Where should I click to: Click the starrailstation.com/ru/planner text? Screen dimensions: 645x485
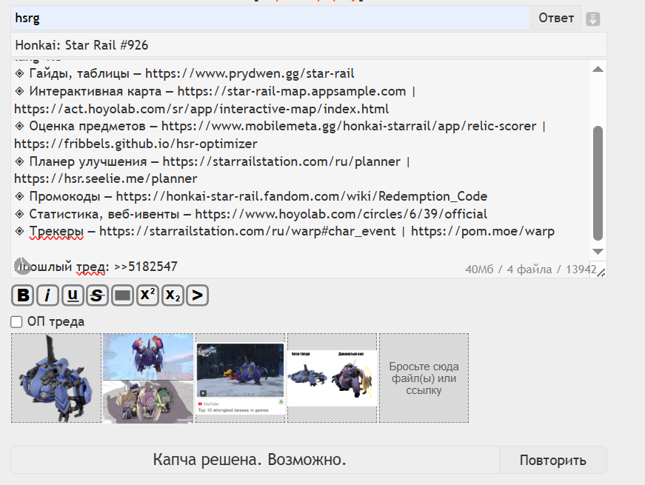pyautogui.click(x=281, y=161)
